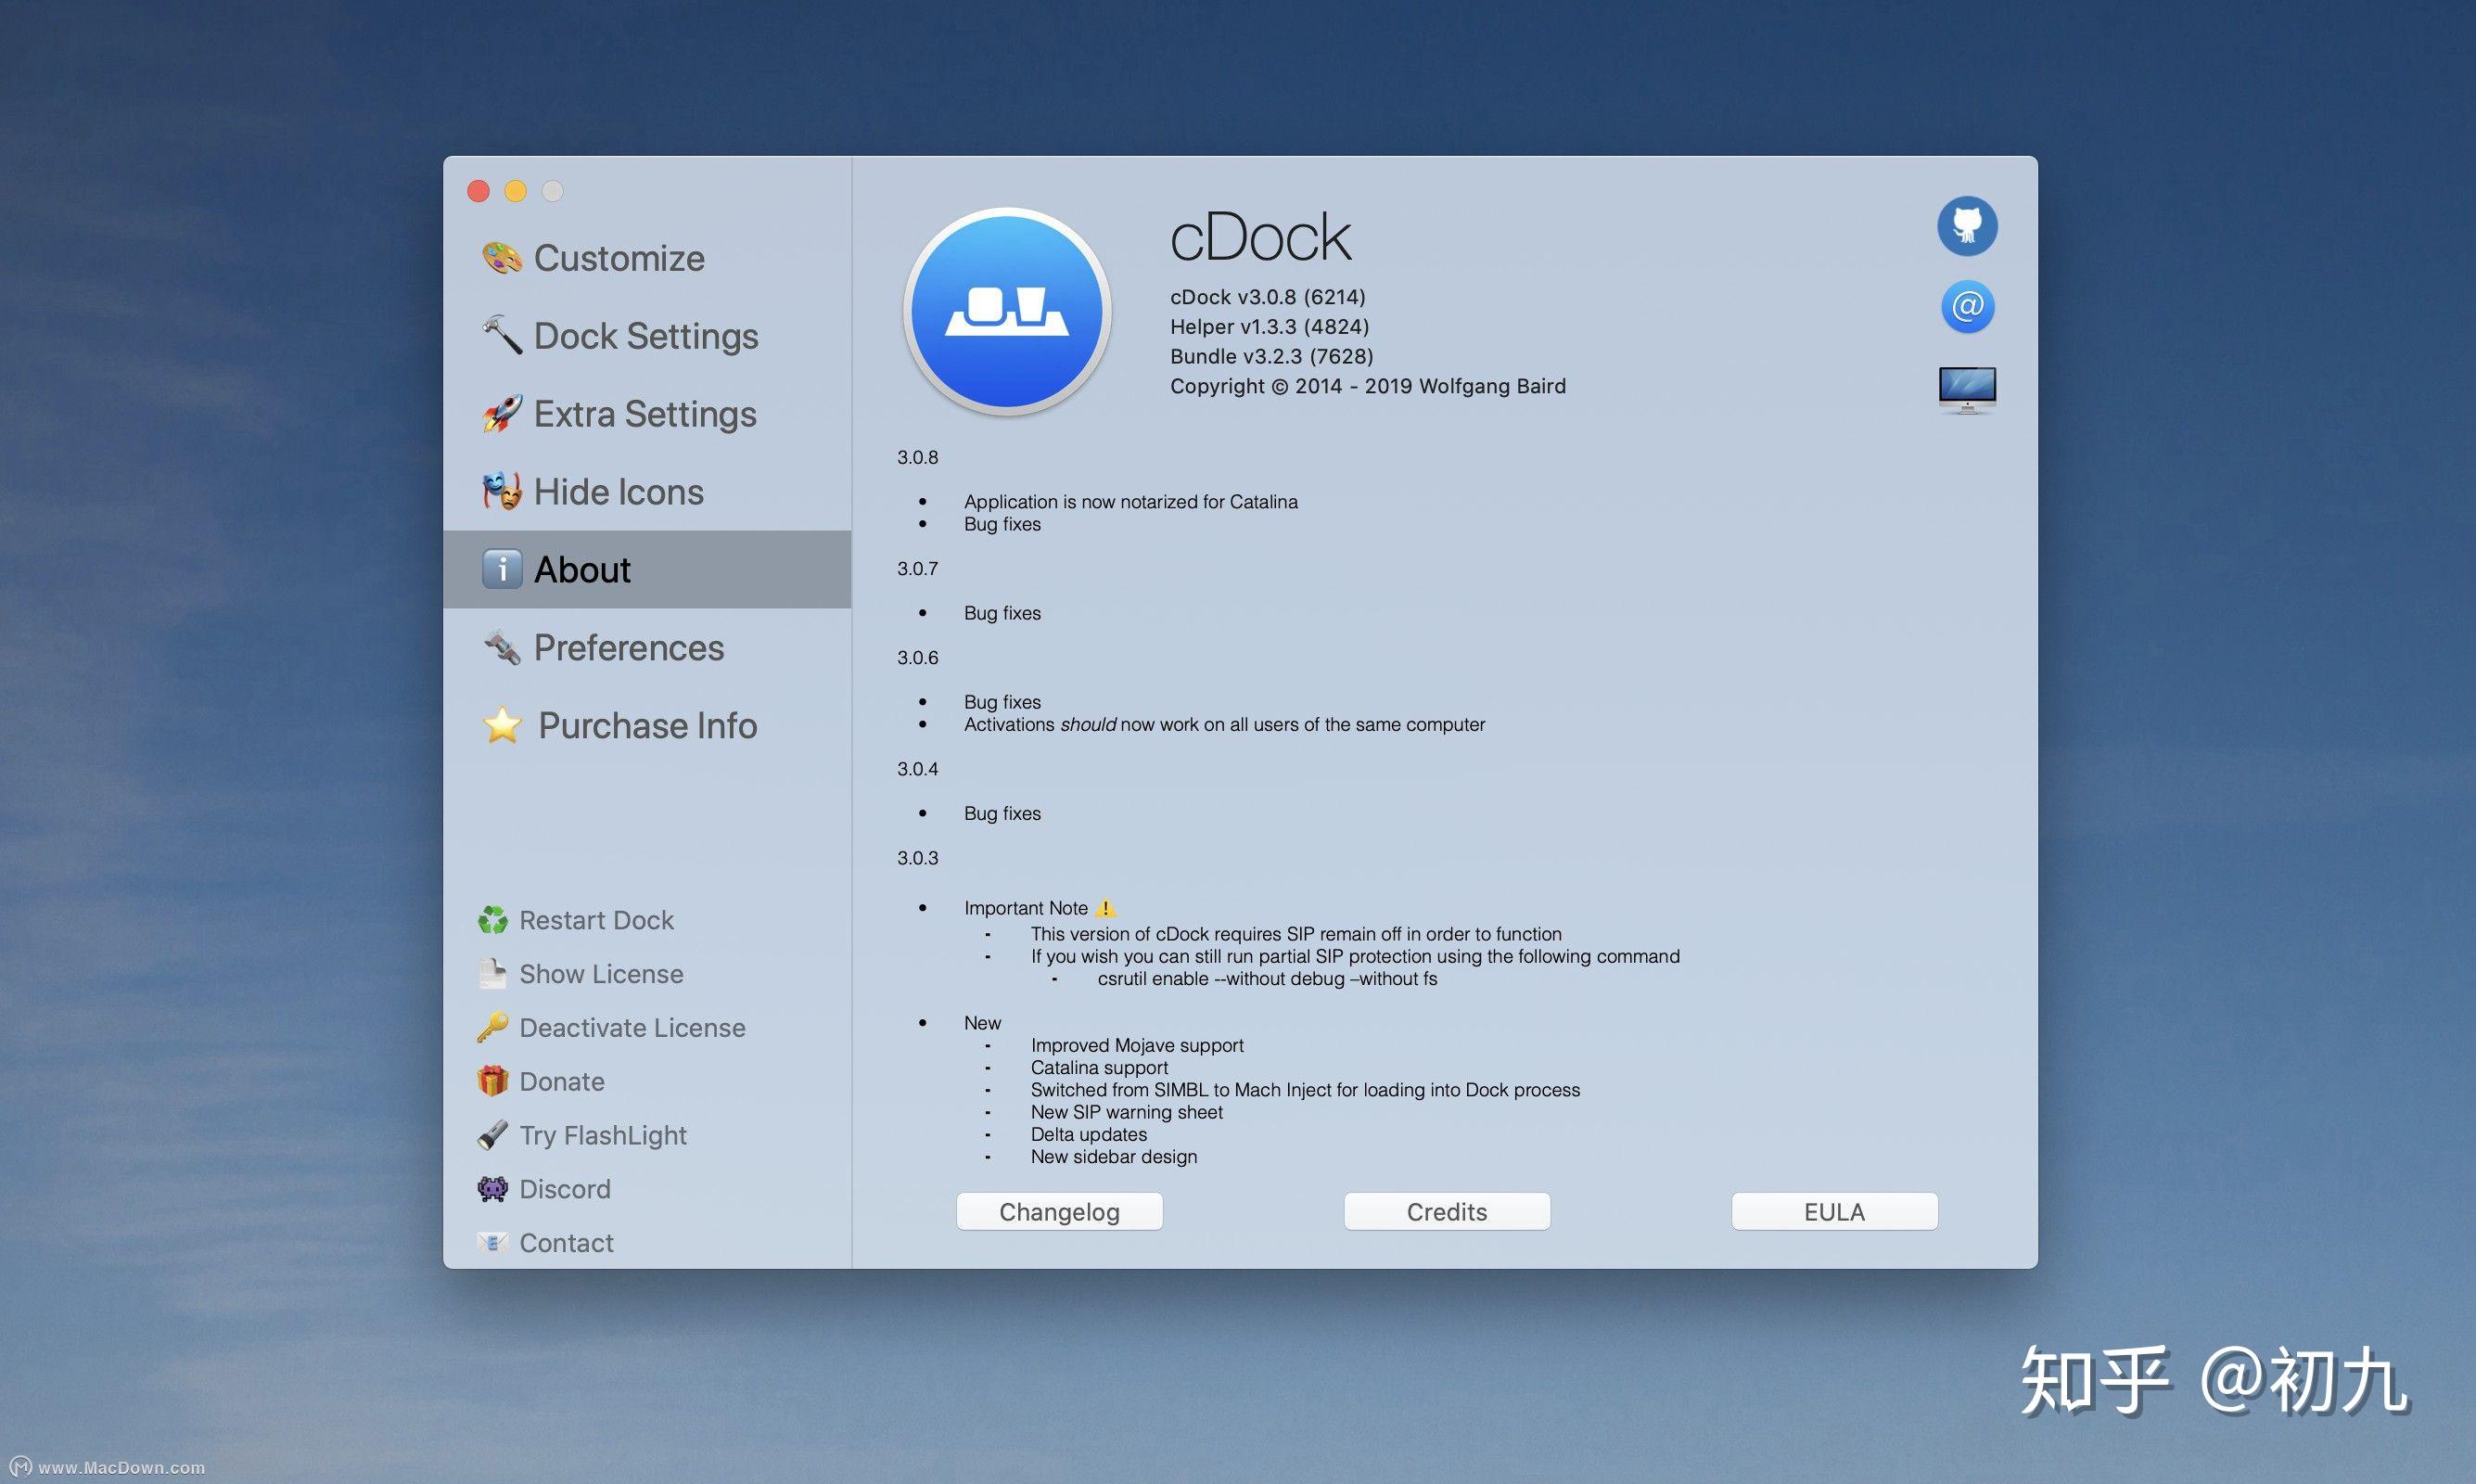Click "Helper v1.3.3 (4824)" text
The image size is (2476, 1484).
click(1270, 327)
